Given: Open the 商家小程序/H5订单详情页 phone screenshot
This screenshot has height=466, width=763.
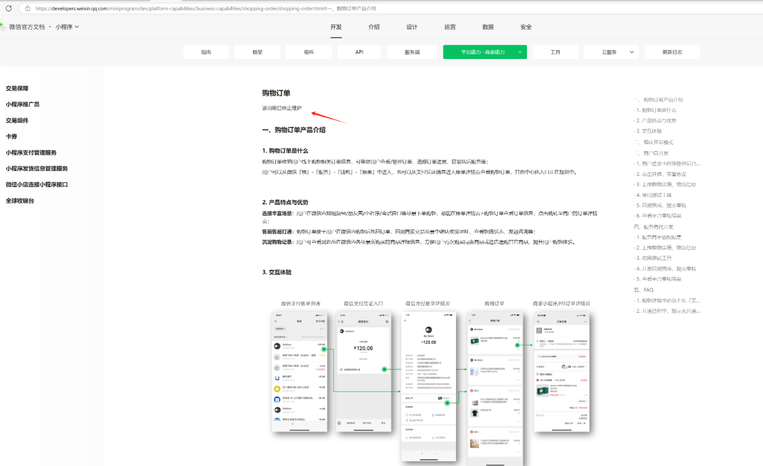Looking at the screenshot, I should pyautogui.click(x=561, y=371).
